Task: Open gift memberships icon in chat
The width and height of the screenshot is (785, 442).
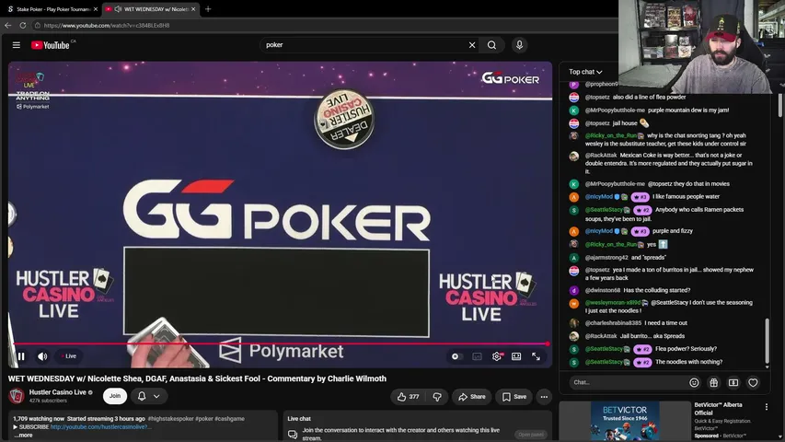Action: [713, 382]
